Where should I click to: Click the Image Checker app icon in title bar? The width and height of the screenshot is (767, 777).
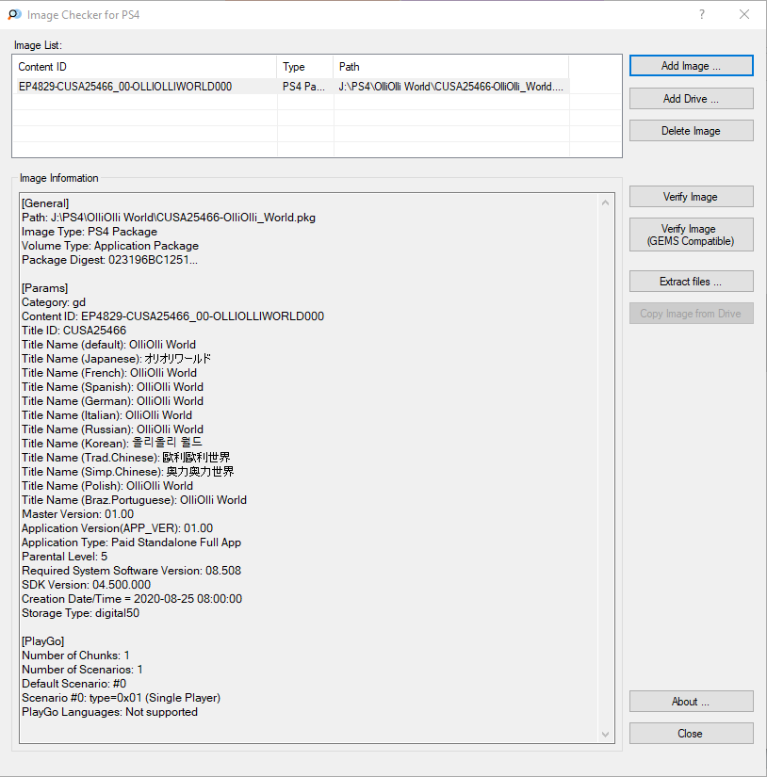pos(15,15)
